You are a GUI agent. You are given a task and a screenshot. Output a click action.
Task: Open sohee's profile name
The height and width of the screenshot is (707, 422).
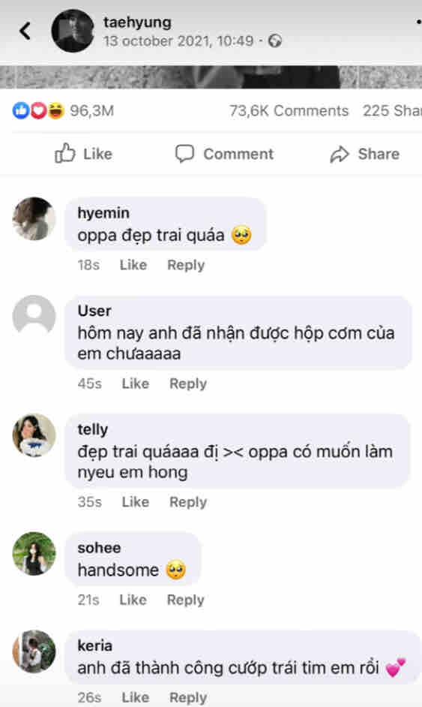click(99, 548)
